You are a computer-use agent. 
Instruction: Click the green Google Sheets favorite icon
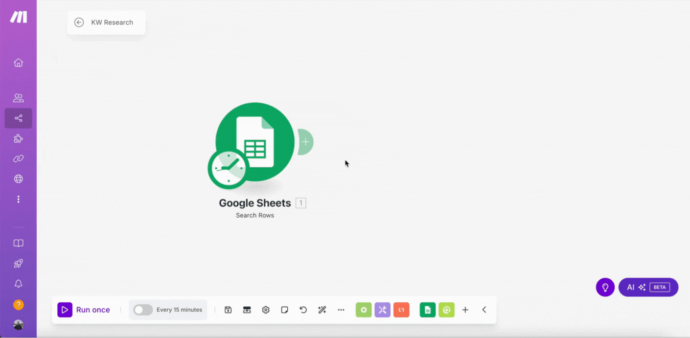(428, 310)
